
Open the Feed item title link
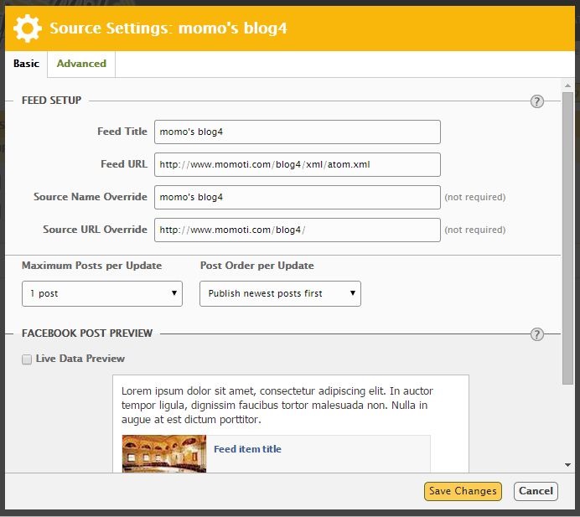pyautogui.click(x=247, y=449)
